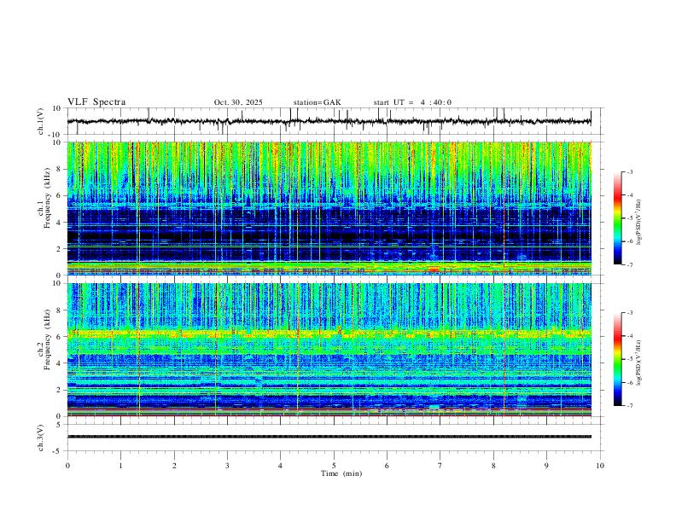Click the date 'Oct. 30, 2025'
676x522 pixels.
238,102
